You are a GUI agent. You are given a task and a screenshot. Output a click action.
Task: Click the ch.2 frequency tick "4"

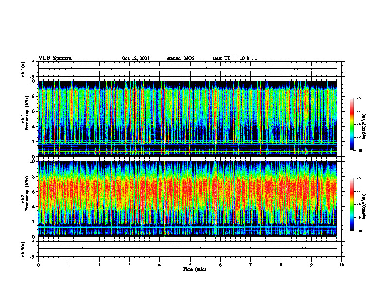tap(34, 207)
